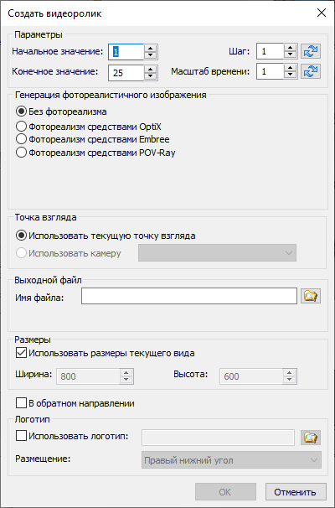Image resolution: width=335 pixels, height=508 pixels.
Task: Expand Размещение dropdown Правый нижний угол
Action: point(231,460)
